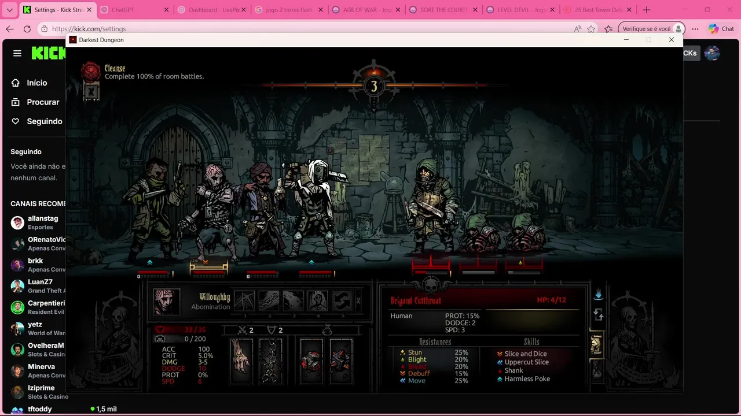
Task: Click the Uppercut Slice skill text
Action: [526, 362]
